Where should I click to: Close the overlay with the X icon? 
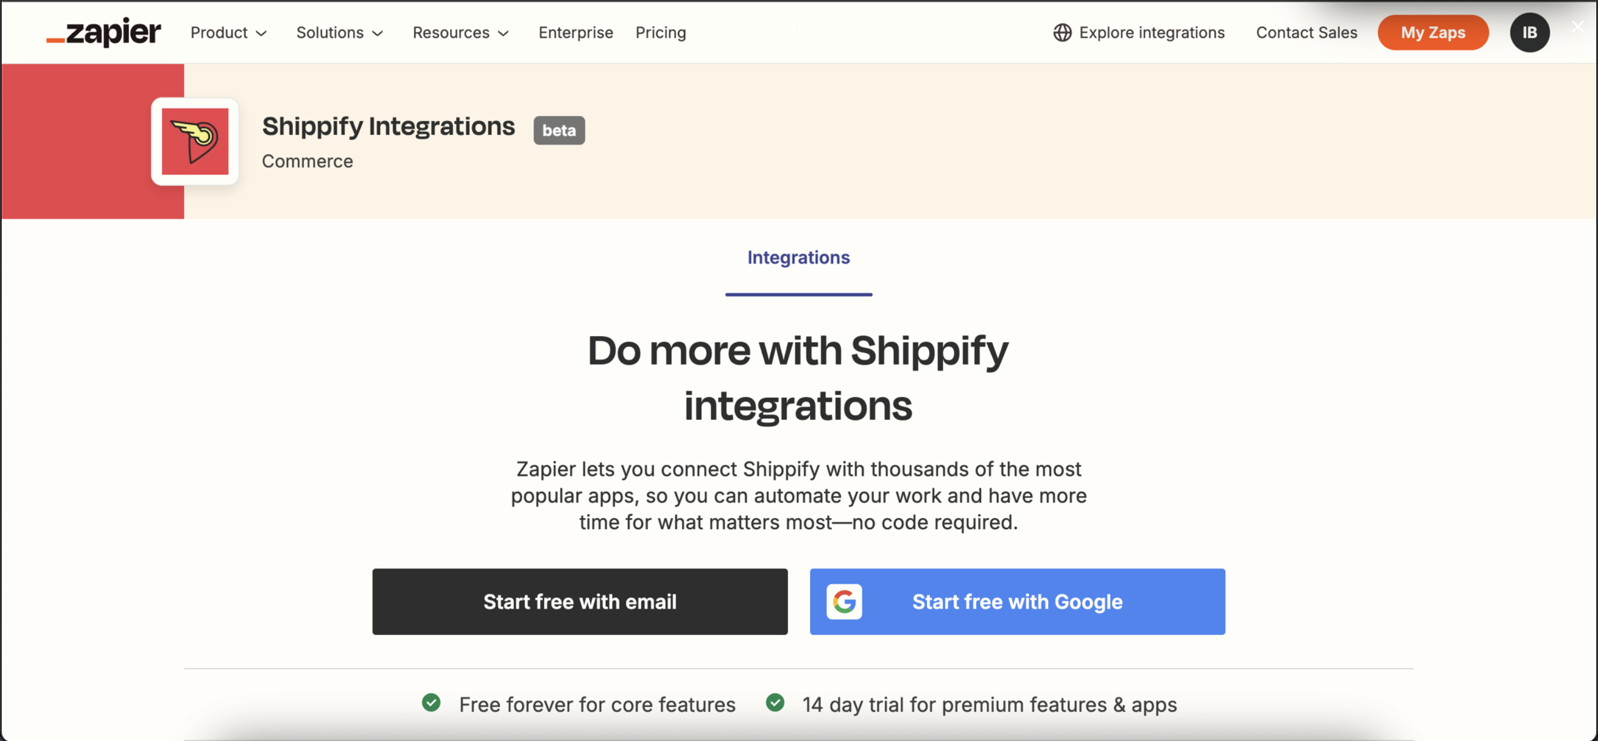(x=1577, y=26)
